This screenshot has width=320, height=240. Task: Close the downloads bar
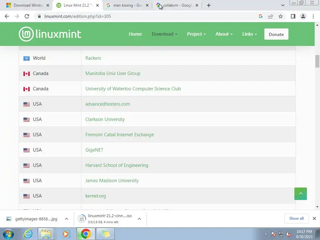(x=314, y=218)
